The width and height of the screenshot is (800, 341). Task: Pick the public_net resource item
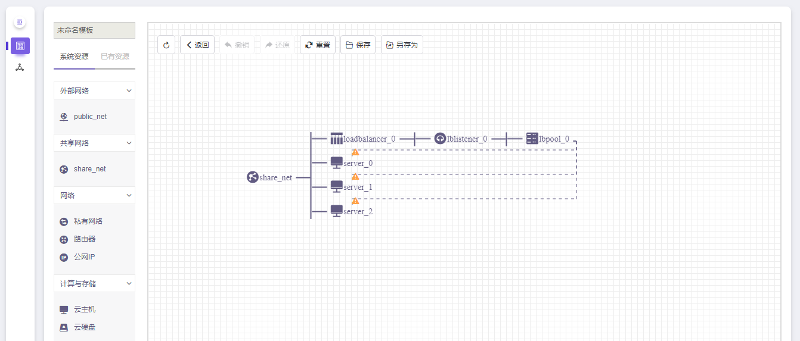[90, 117]
